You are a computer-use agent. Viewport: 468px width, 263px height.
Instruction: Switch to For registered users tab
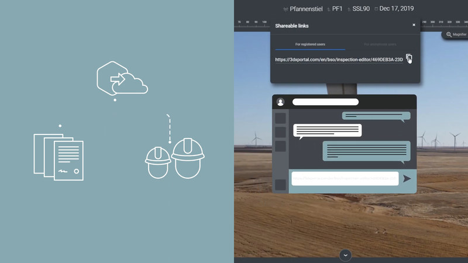click(310, 44)
